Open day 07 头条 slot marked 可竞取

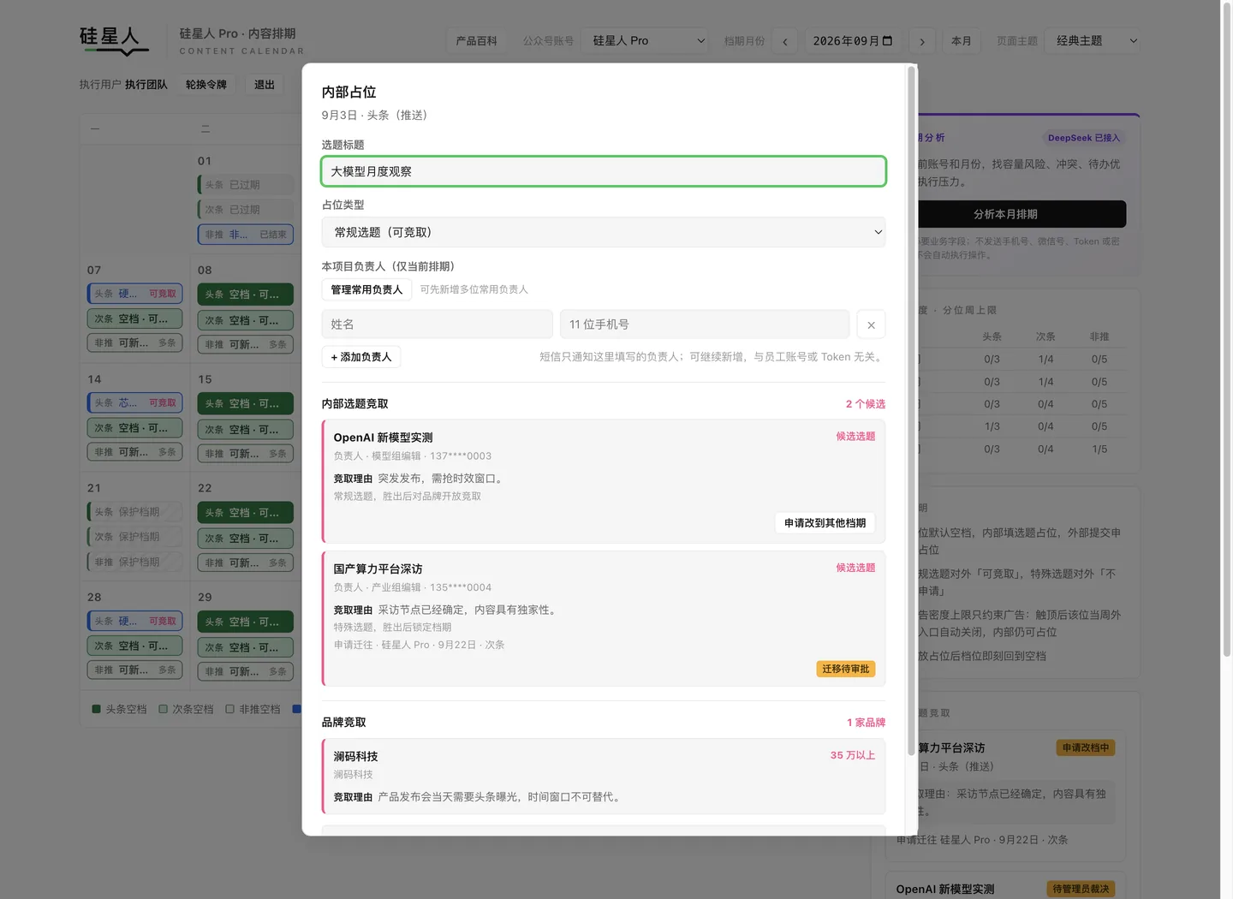(x=134, y=294)
